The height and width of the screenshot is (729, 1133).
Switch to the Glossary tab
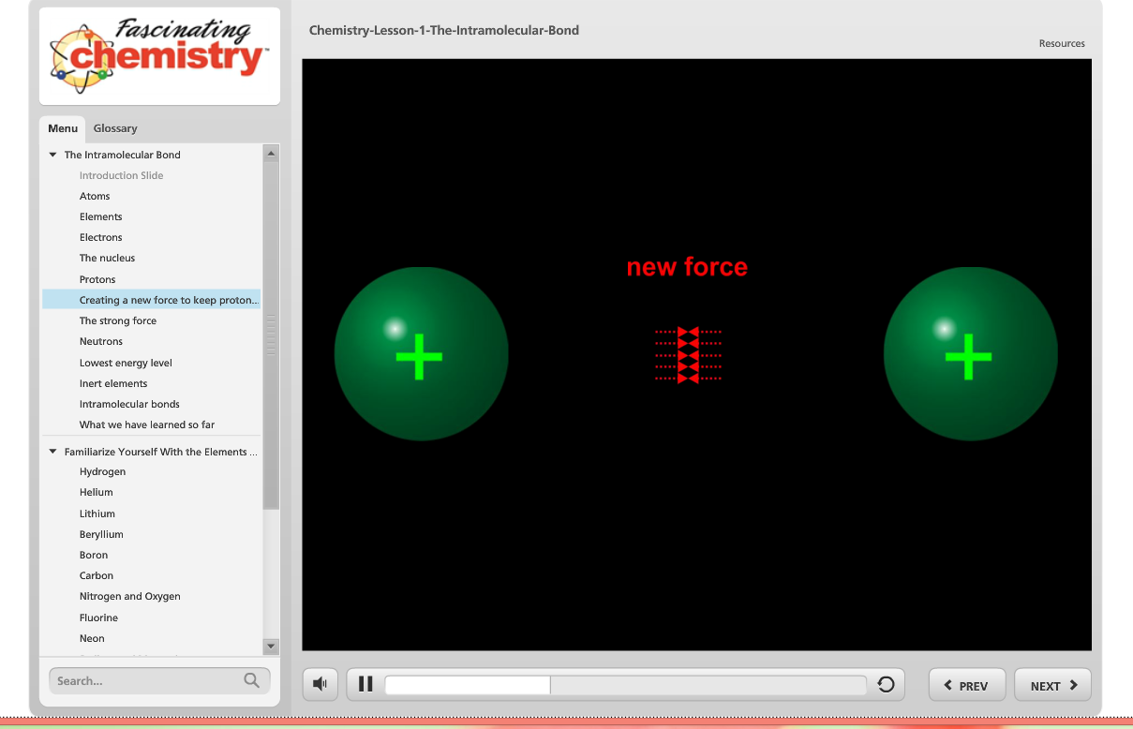pos(115,128)
